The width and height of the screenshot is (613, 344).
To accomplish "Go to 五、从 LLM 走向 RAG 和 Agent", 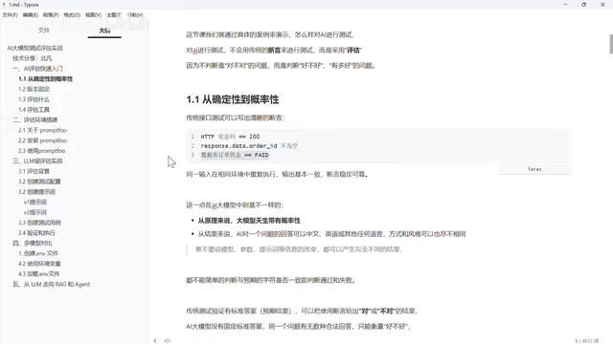I will 51,284.
